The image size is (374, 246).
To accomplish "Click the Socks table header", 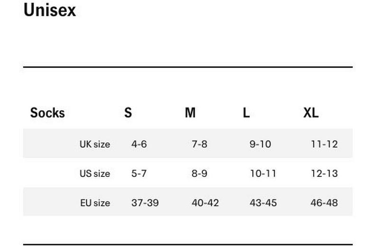I will pos(47,113).
